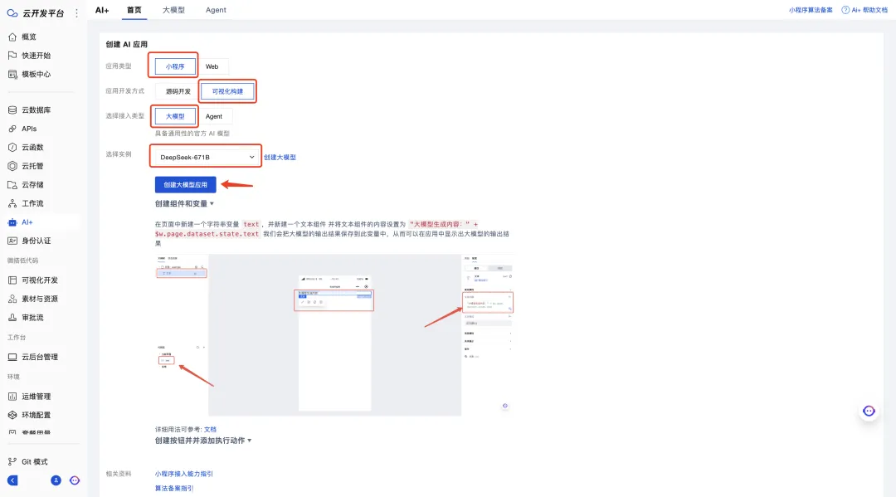Screen dimensions: 896x497
Task: Switch to Git 模式 via branch icon
Action: tap(12, 461)
